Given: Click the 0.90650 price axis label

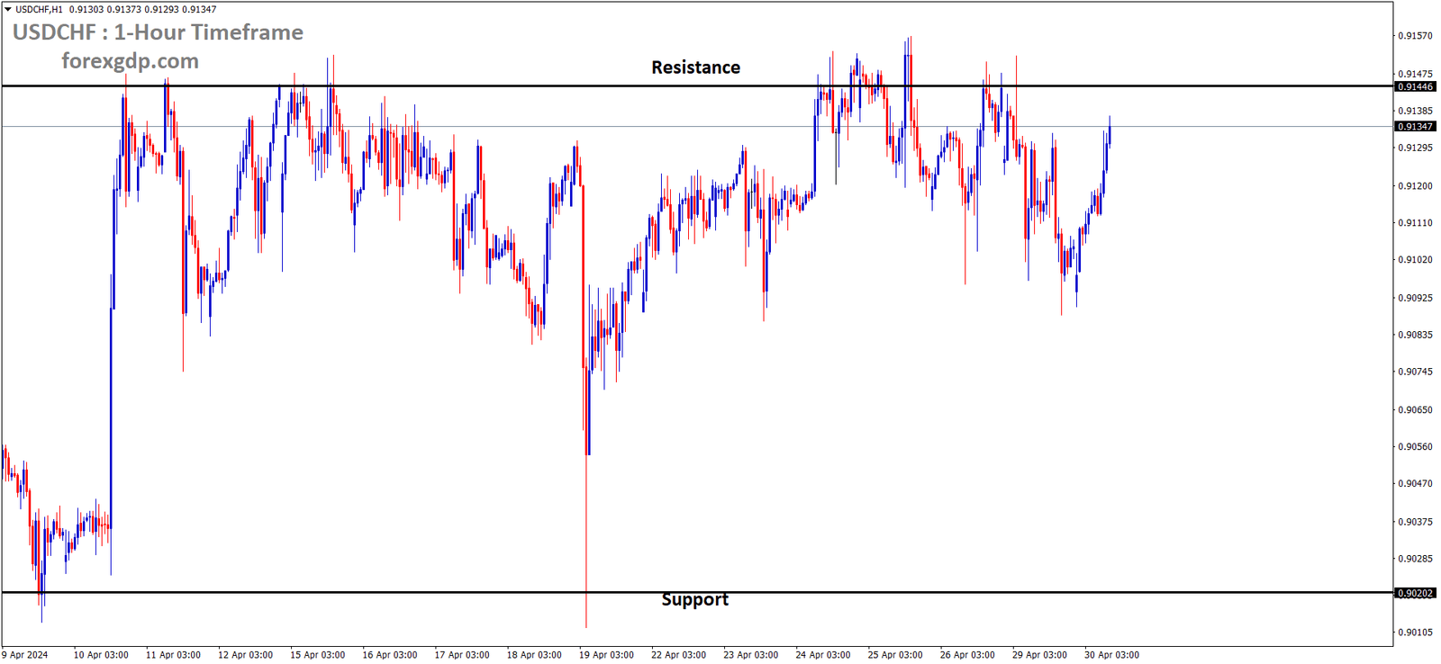Looking at the screenshot, I should coord(1415,410).
